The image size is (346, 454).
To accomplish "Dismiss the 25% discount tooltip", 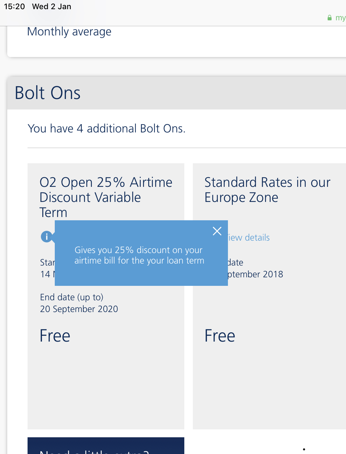I will click(x=217, y=231).
